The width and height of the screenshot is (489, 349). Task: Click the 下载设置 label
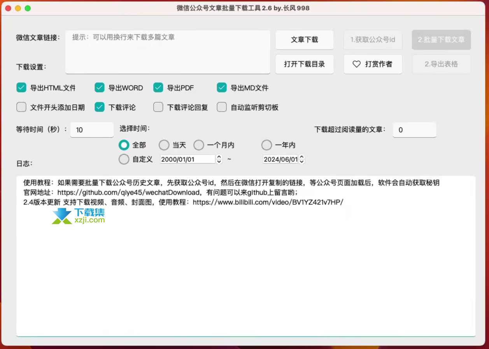click(x=31, y=67)
